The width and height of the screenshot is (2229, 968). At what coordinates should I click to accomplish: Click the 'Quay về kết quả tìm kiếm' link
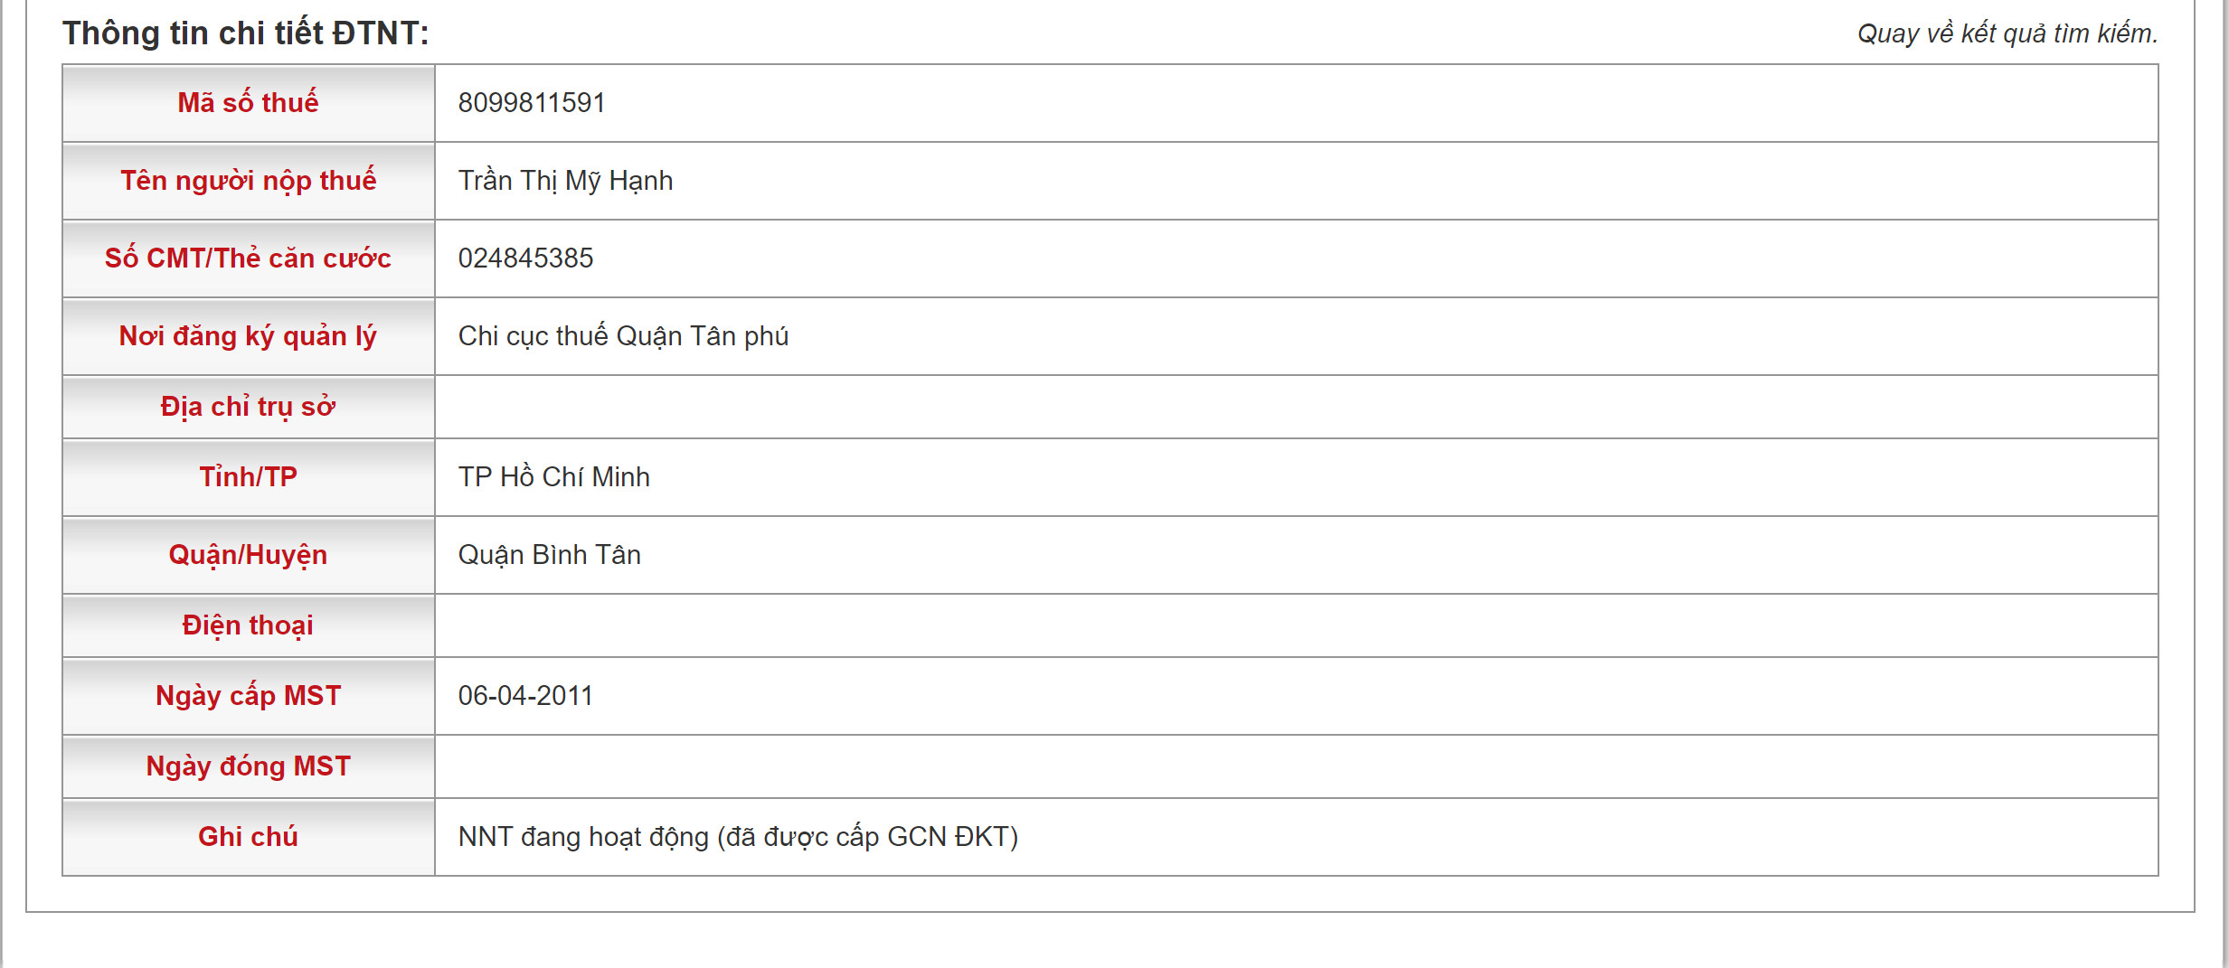point(2007,33)
